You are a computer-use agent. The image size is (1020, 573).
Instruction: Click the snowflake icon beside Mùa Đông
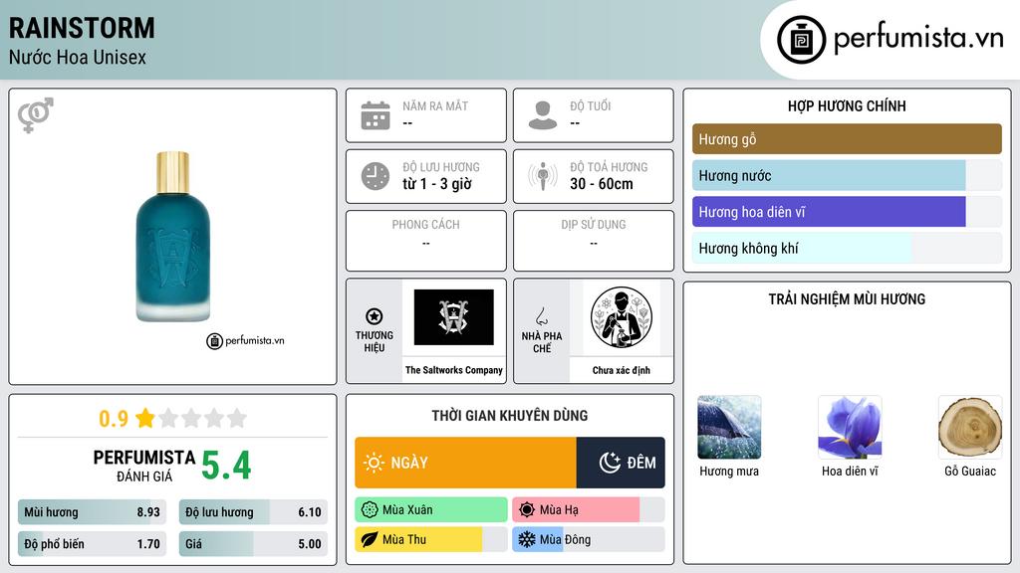point(527,539)
